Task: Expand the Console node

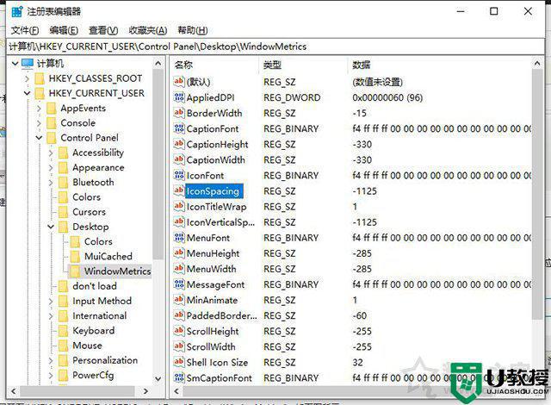Action: (39, 123)
